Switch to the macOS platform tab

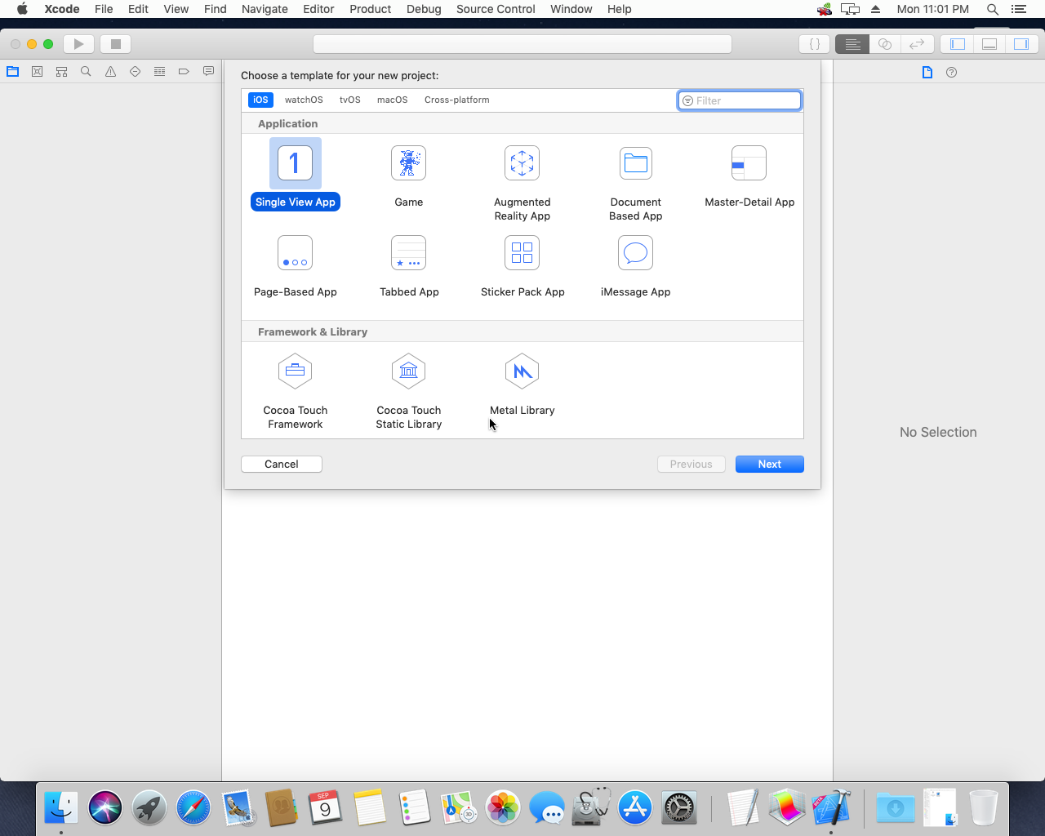(x=392, y=100)
